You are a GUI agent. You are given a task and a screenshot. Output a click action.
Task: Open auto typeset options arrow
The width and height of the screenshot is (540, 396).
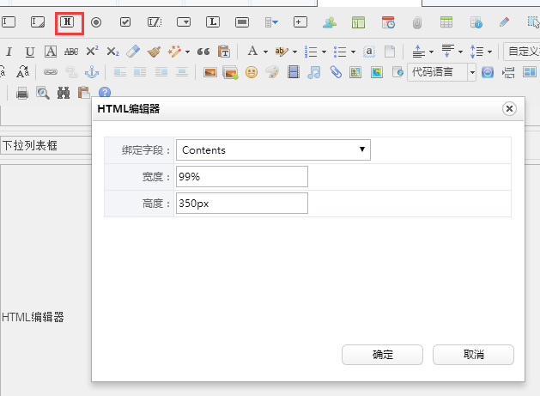coord(187,52)
